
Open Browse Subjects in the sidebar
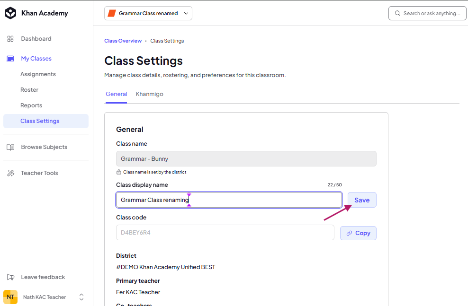coord(44,147)
